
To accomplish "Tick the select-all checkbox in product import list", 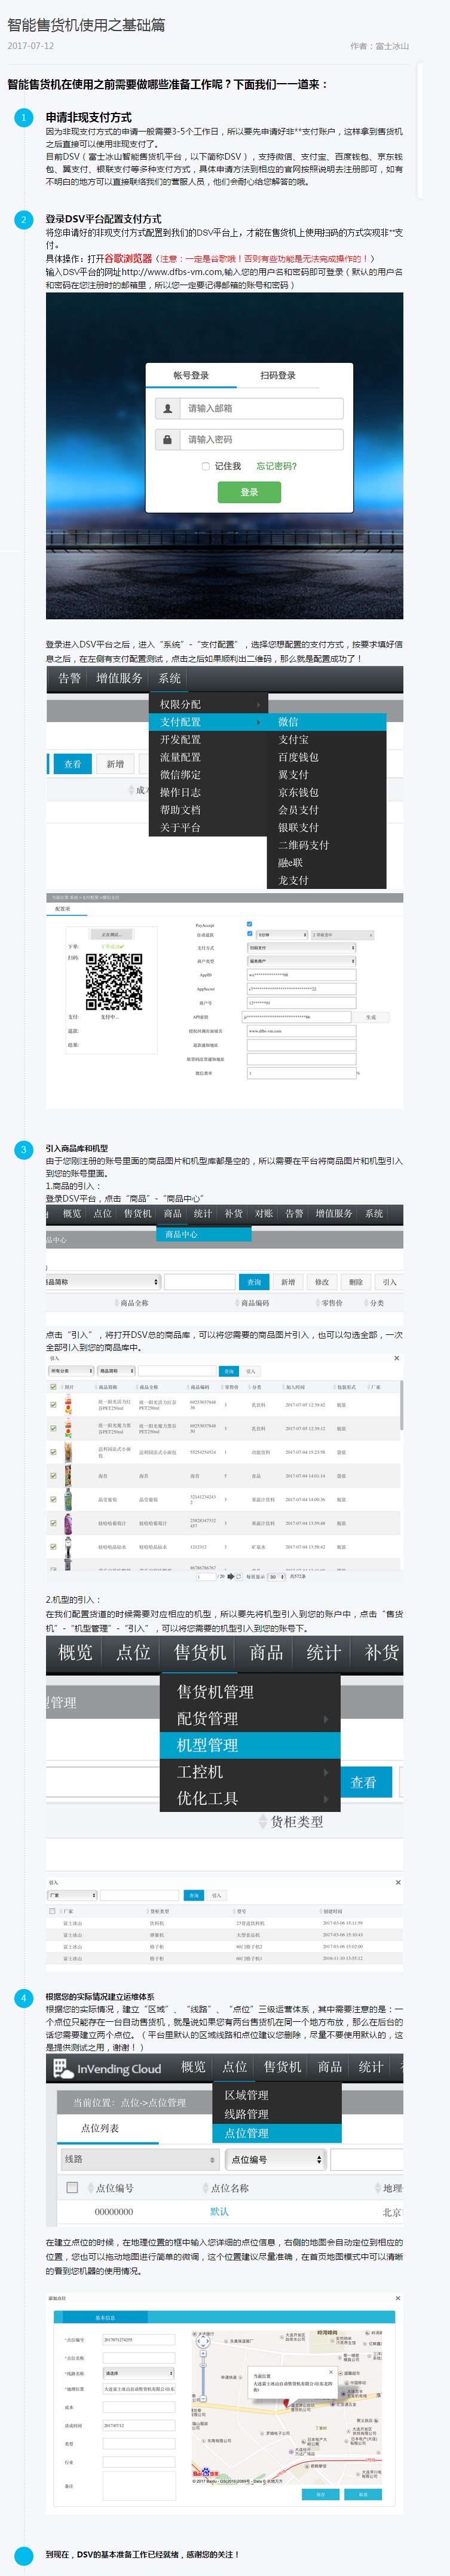I will tap(54, 1387).
